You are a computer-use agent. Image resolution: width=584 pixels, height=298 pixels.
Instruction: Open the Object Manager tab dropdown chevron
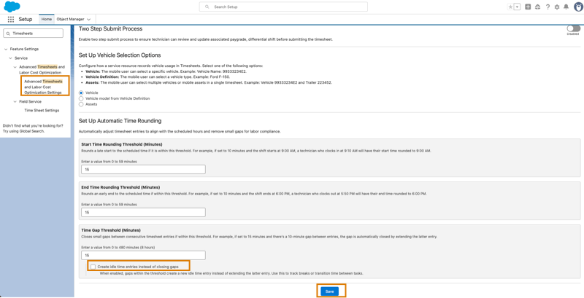coord(88,19)
